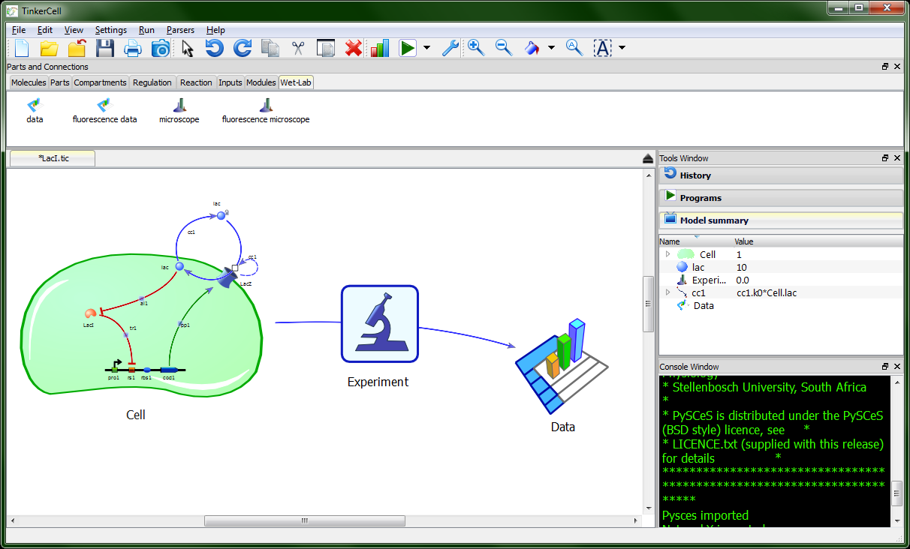Viewport: 910px width, 549px height.
Task: Select the arrow cursor tool
Action: coord(188,48)
